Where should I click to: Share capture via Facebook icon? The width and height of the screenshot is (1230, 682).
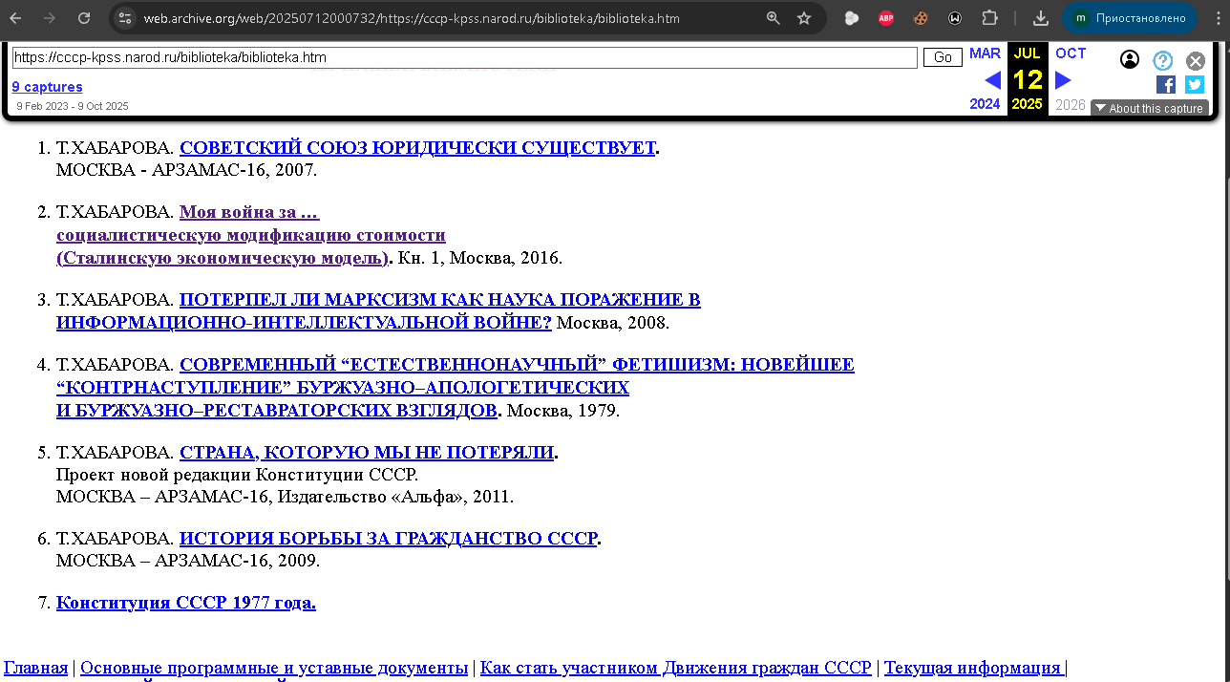point(1165,84)
